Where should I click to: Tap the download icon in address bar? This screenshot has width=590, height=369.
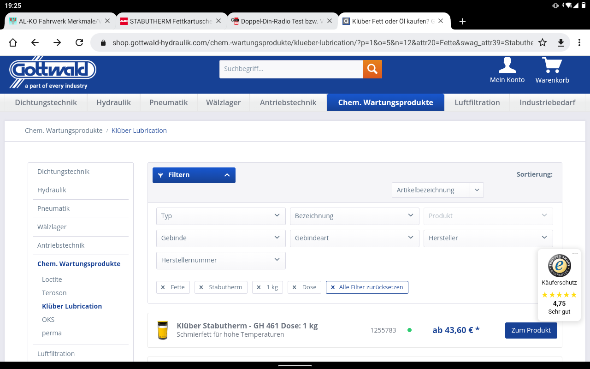[561, 42]
